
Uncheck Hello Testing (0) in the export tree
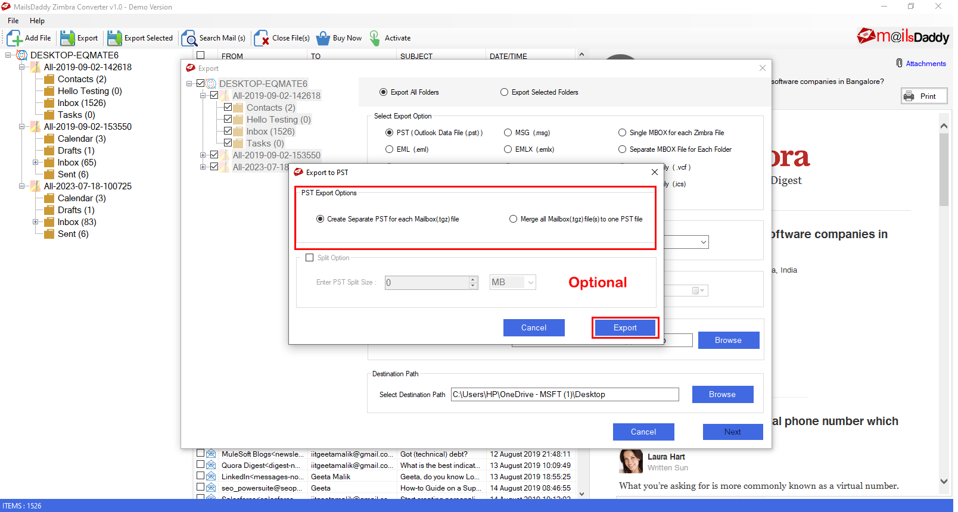coord(228,119)
